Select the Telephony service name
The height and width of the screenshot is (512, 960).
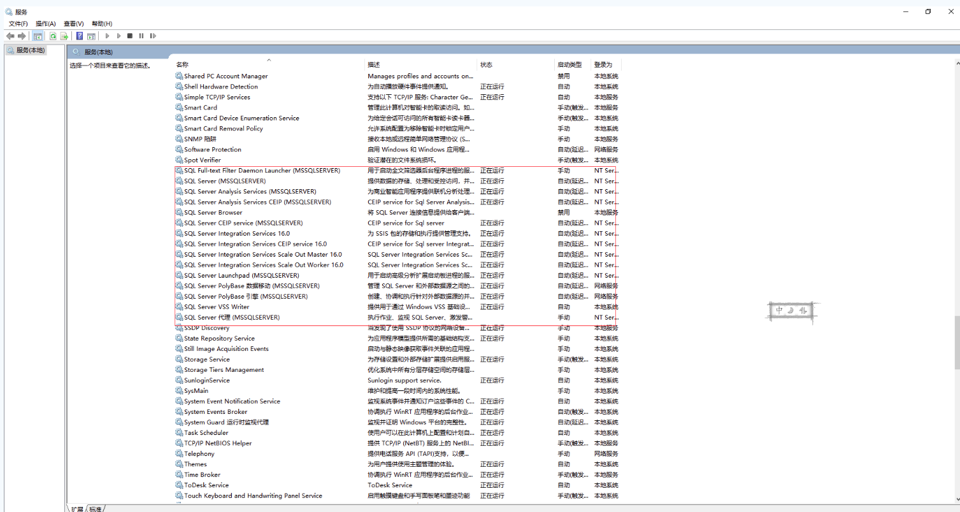(x=199, y=454)
